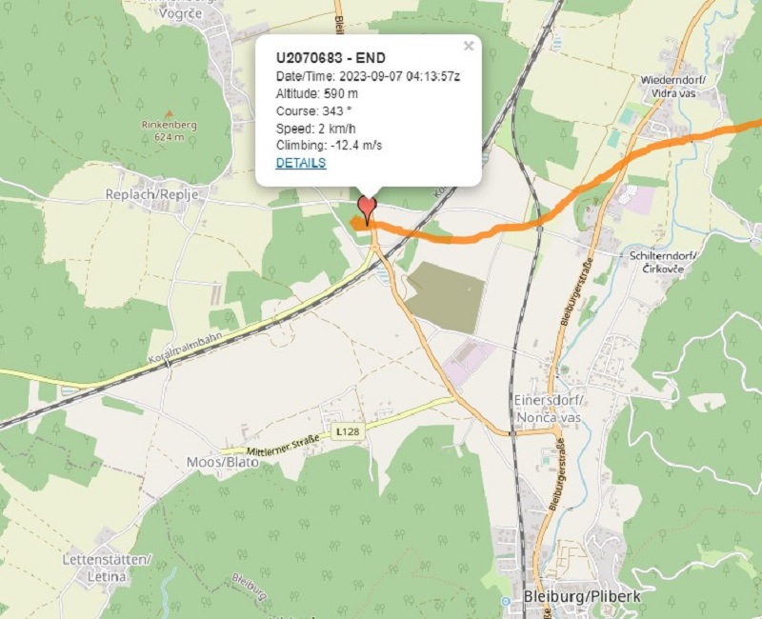The width and height of the screenshot is (762, 619).
Task: Click the Koralmalmbahn railway label
Action: coord(186,348)
